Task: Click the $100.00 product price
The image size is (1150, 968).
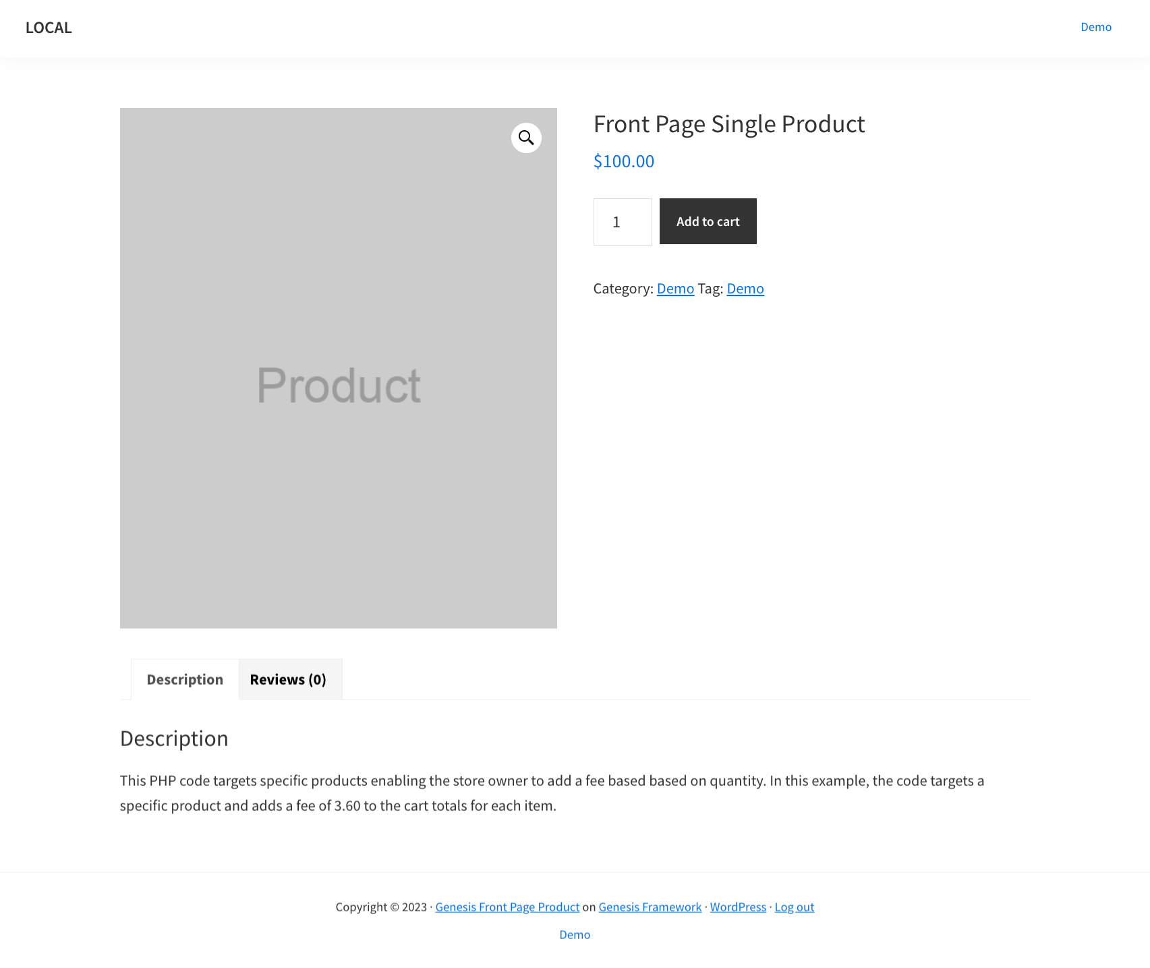Action: [623, 161]
